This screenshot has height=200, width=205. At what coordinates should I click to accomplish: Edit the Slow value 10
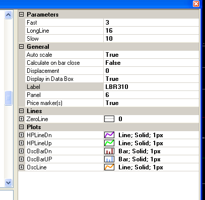pyautogui.click(x=151, y=39)
